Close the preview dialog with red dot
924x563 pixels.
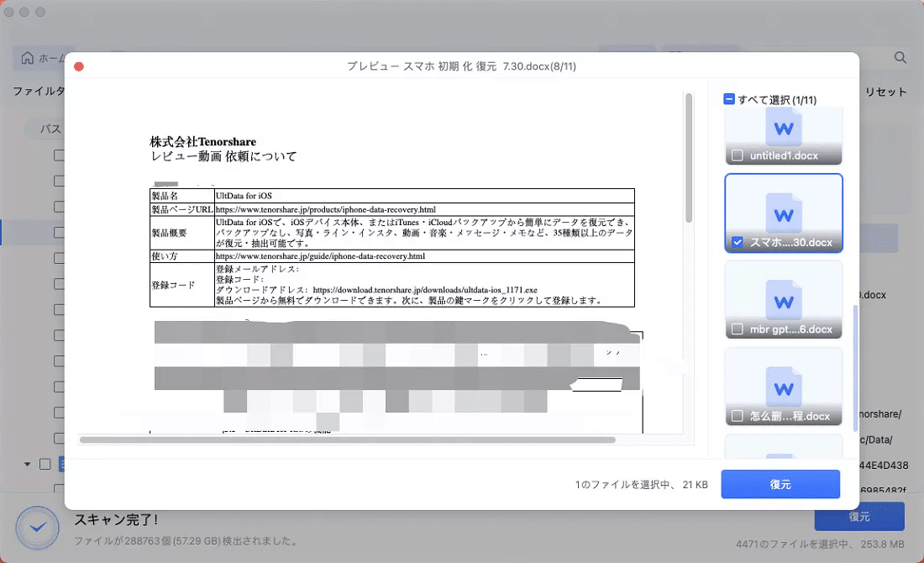point(79,66)
